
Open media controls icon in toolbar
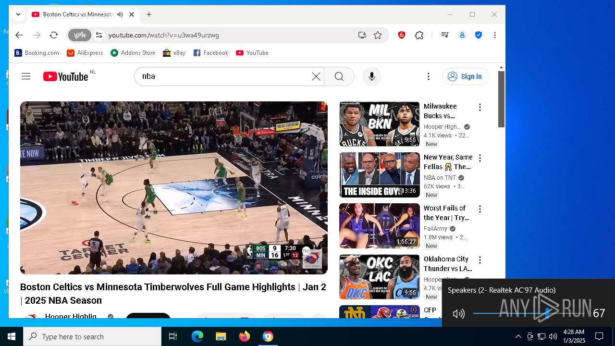[x=445, y=35]
